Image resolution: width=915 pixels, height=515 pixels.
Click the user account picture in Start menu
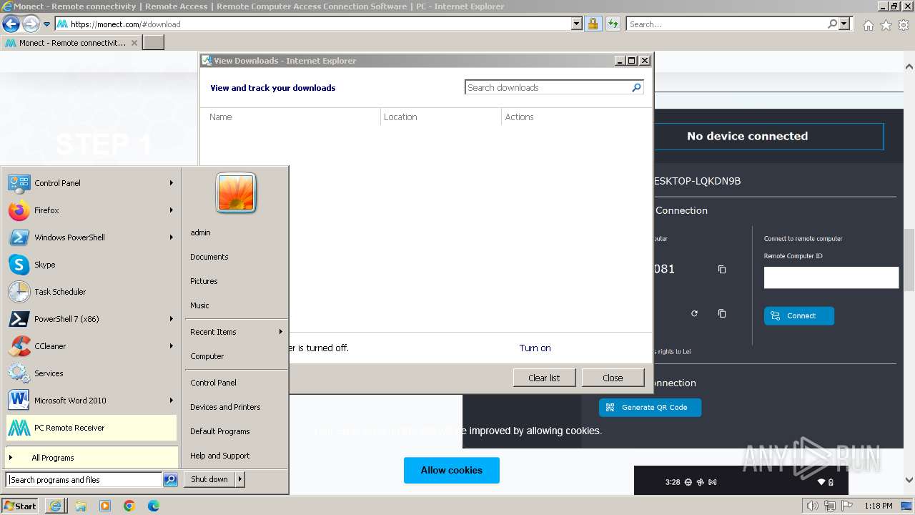click(x=236, y=192)
